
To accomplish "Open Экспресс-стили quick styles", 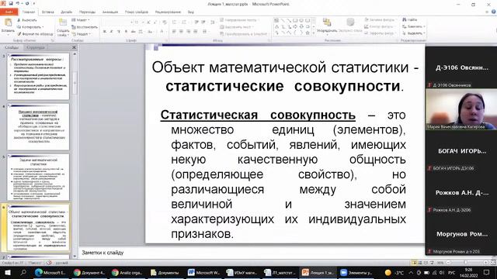I will [x=350, y=26].
